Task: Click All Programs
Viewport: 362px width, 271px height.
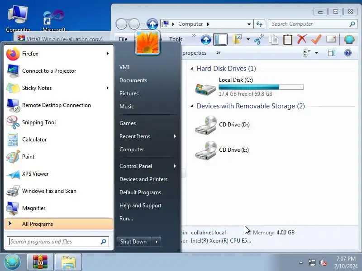Action: 59,224
